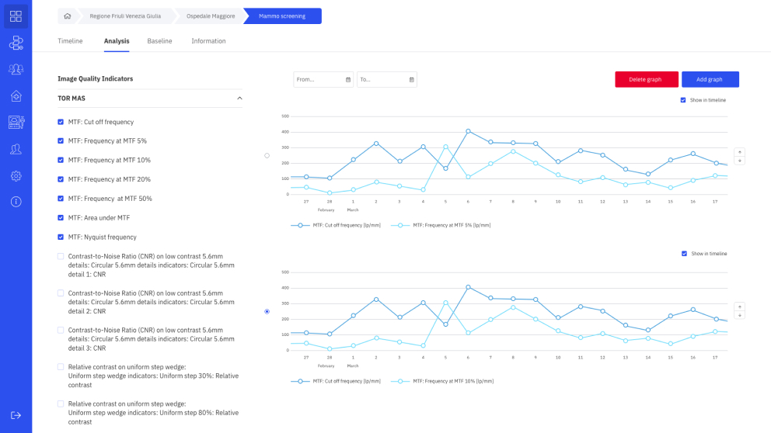Image resolution: width=771 pixels, height=433 pixels.
Task: Move second graph down using arrow stepper
Action: 740,315
